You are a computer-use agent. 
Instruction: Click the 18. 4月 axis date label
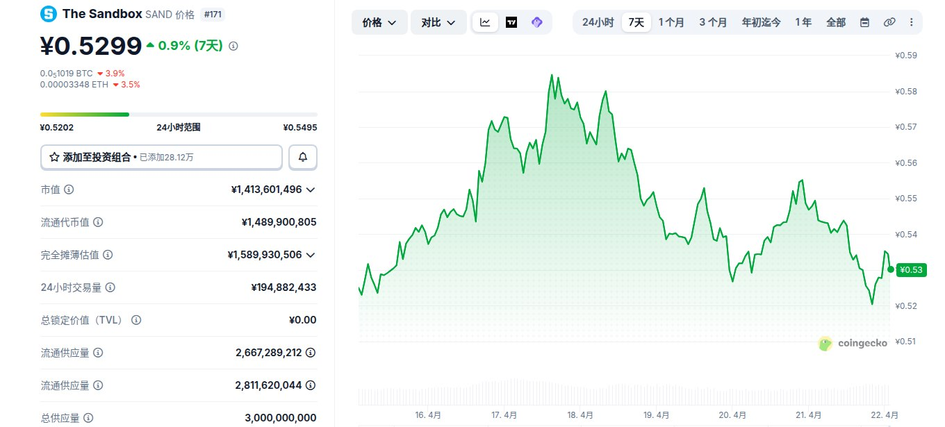click(x=580, y=415)
